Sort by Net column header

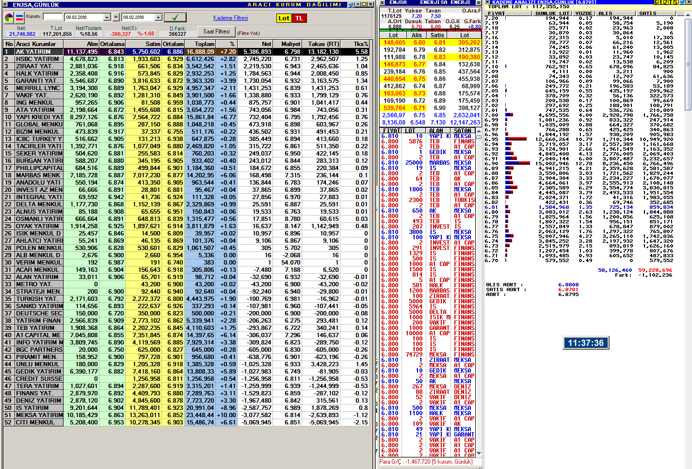coord(255,44)
